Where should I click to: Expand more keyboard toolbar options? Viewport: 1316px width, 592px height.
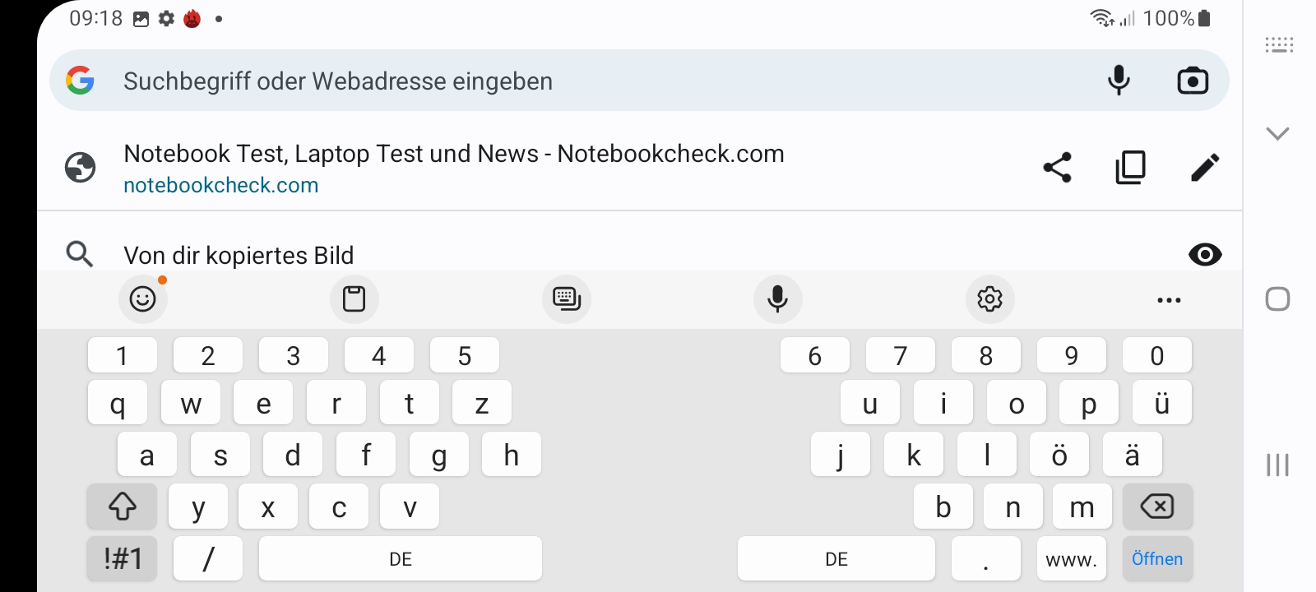pos(1169,300)
